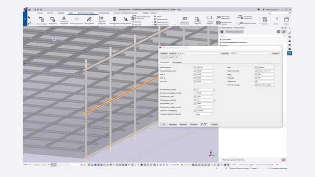Open the Trimble Connect ribbon tab

click(x=150, y=13)
